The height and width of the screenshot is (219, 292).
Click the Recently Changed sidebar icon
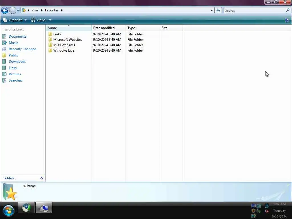(4, 49)
